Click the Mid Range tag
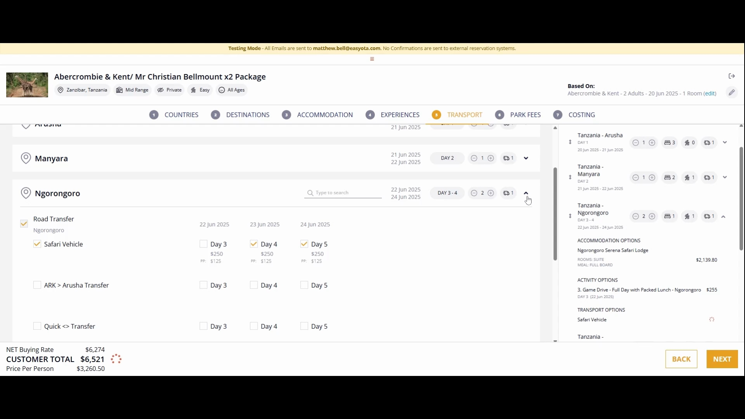This screenshot has width=745, height=419. 132,90
